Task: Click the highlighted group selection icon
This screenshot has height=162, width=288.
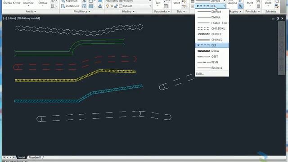Action: click(240, 6)
